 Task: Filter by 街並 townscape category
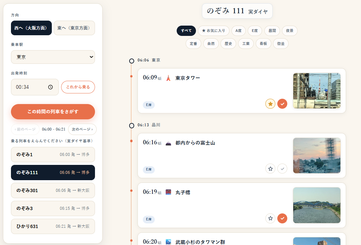tap(281, 44)
